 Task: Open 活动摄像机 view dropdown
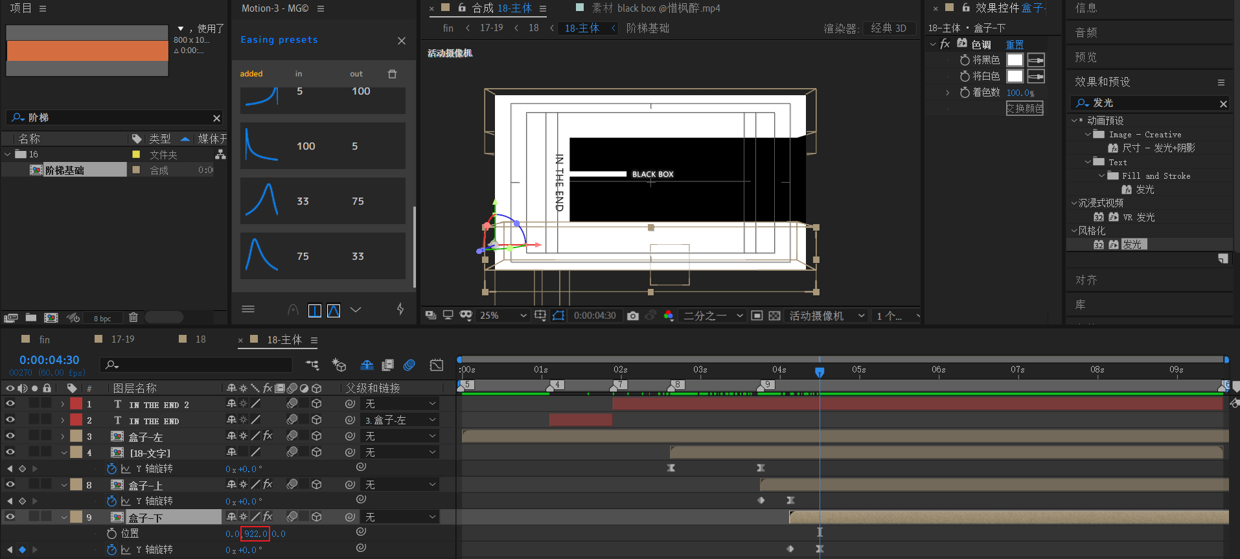(827, 315)
